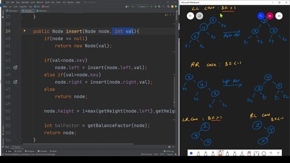Open the Event Log
Screen dimensions: 290x163
coord(169,151)
